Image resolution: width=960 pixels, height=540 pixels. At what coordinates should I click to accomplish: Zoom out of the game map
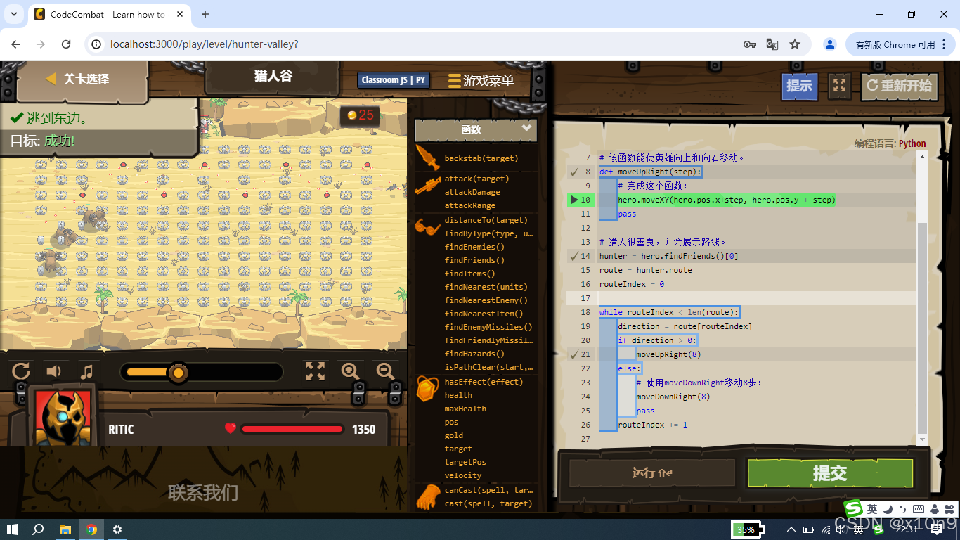pos(385,371)
